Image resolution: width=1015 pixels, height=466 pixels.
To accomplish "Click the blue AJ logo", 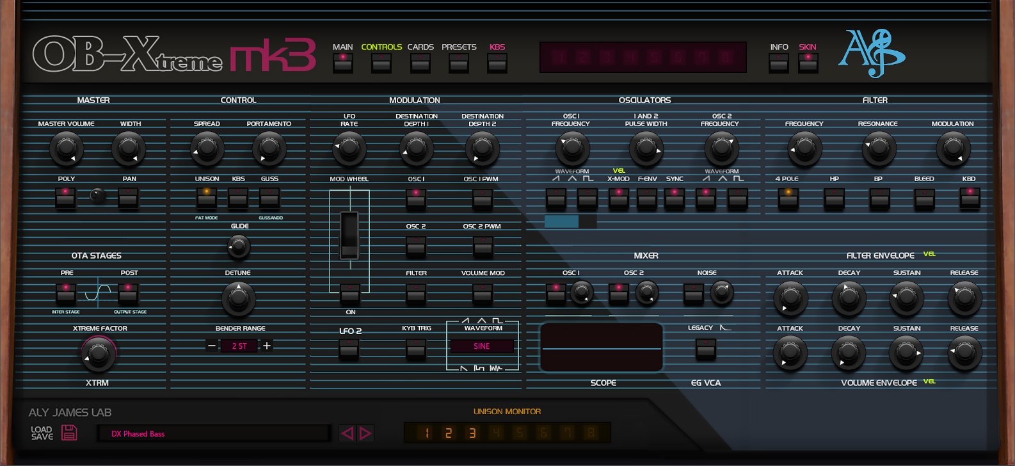I will [x=871, y=52].
